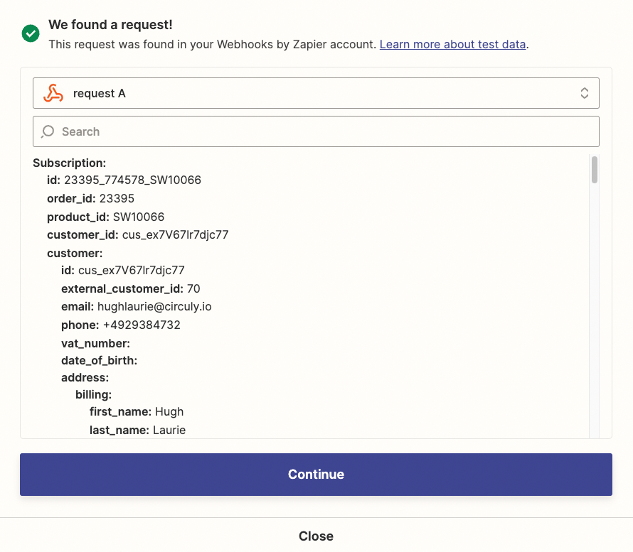
Task: Click the Continue button
Action: pos(316,474)
